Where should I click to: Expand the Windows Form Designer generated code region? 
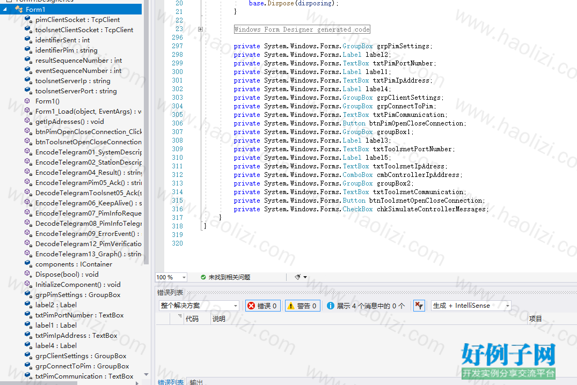point(200,29)
